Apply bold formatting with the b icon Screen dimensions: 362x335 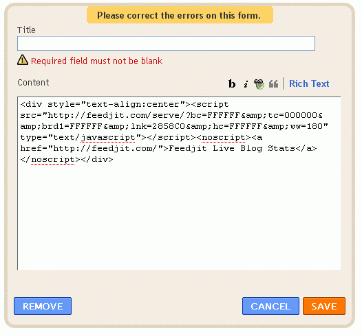pos(232,83)
